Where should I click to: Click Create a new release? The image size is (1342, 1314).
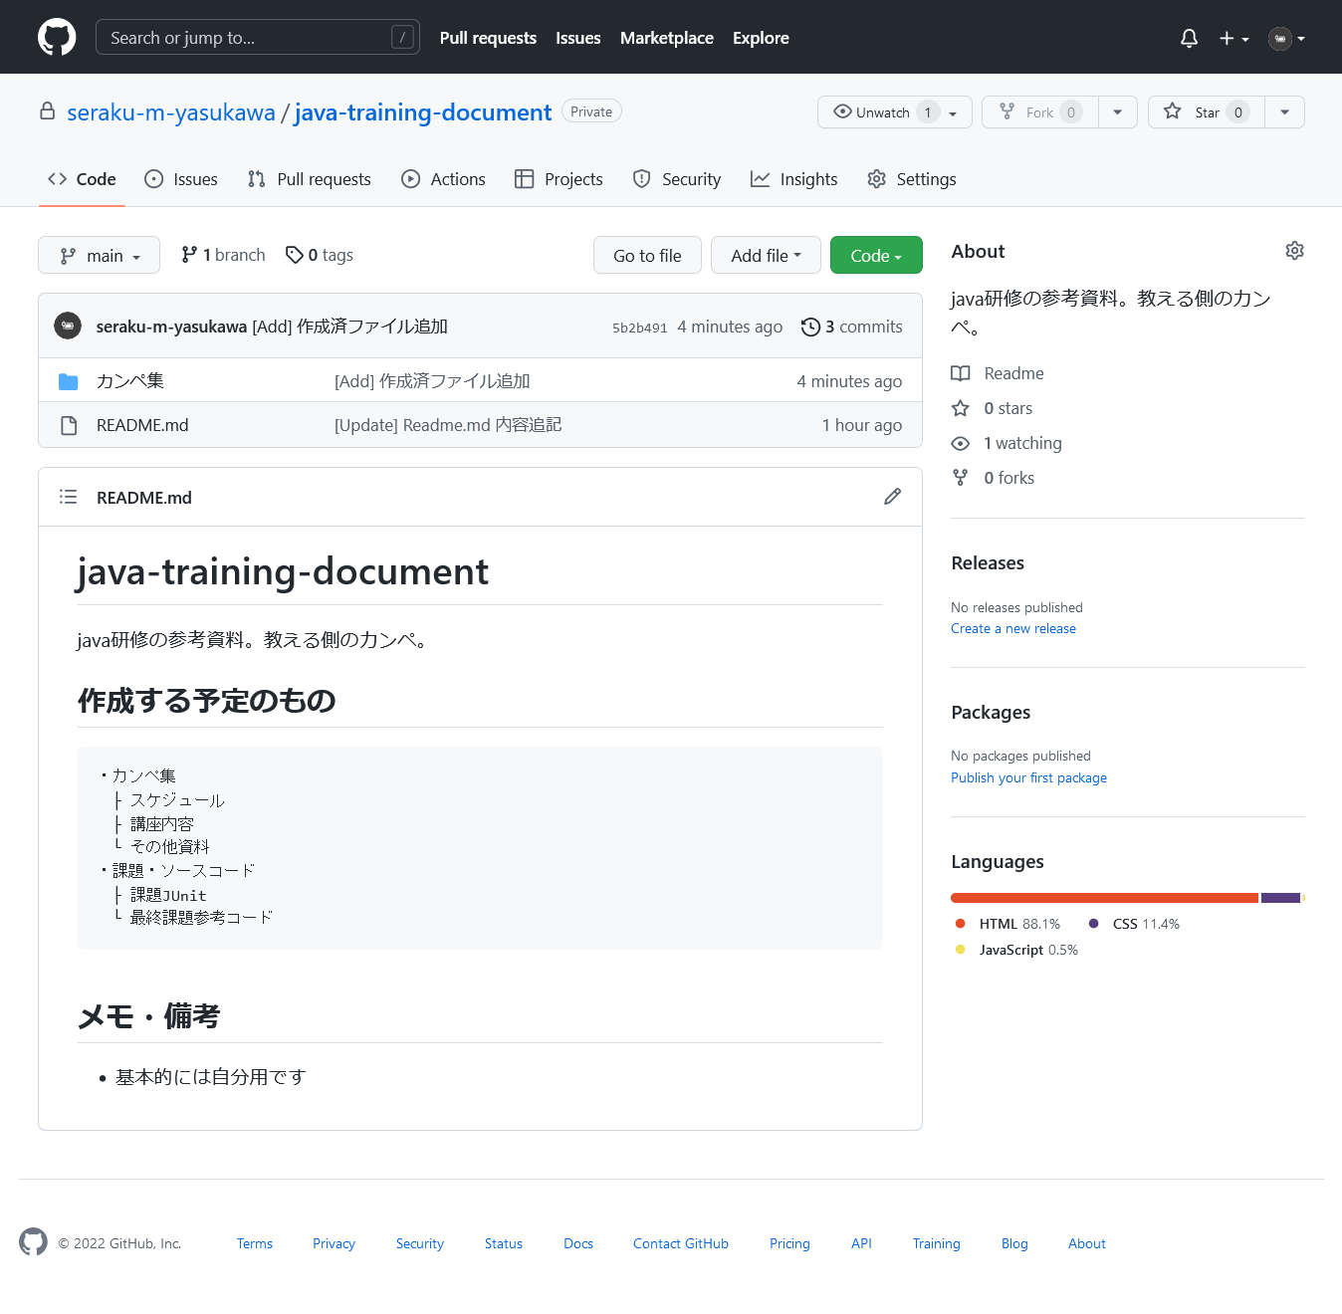pyautogui.click(x=1013, y=628)
